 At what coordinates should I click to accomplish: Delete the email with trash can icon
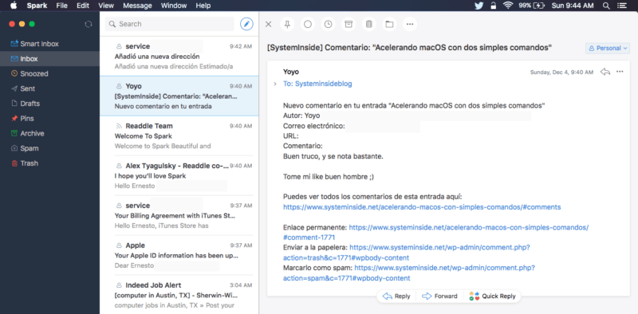(x=368, y=25)
